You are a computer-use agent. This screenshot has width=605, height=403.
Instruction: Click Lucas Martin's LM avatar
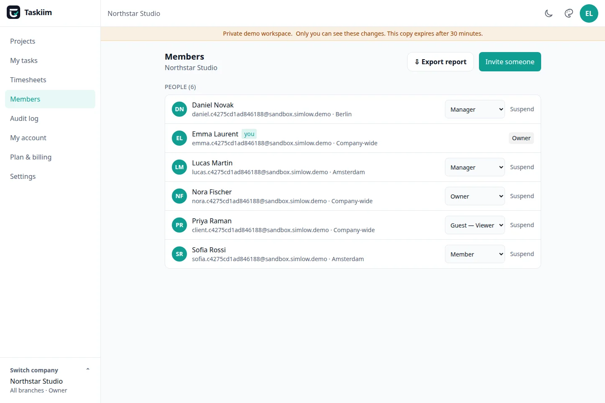pyautogui.click(x=179, y=167)
